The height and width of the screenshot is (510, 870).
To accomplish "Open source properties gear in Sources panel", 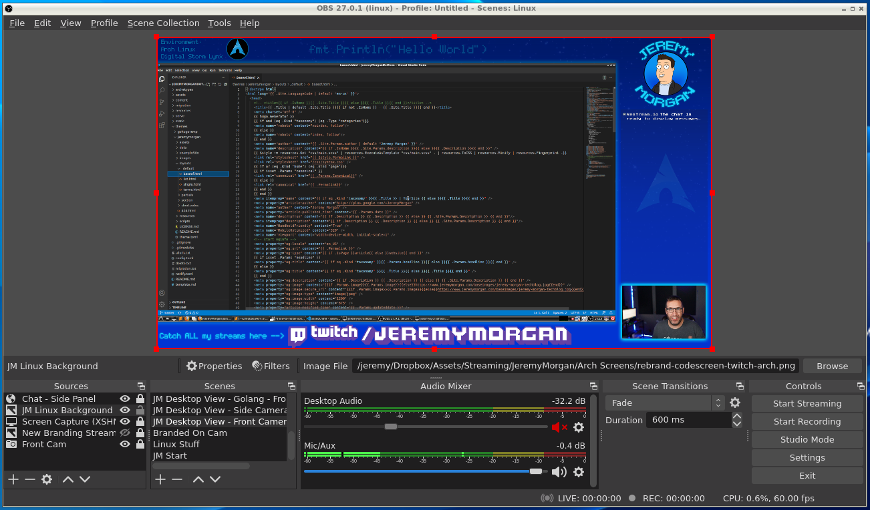I will 47,479.
